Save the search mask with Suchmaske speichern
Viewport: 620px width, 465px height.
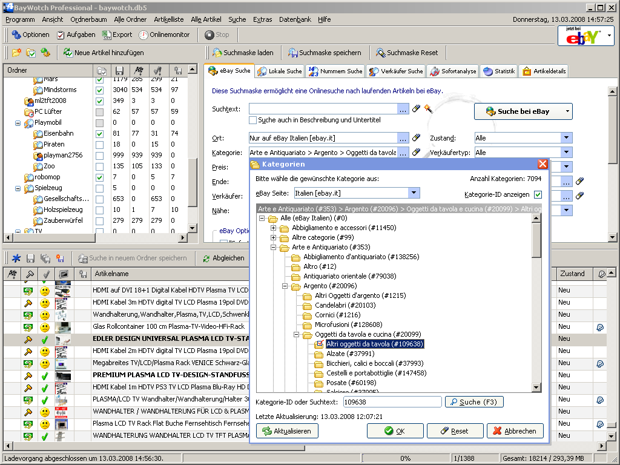pyautogui.click(x=325, y=53)
